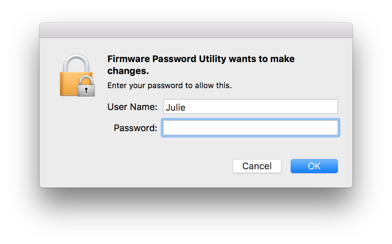
Task: Cancel the authentication dialog
Action: coord(257,166)
